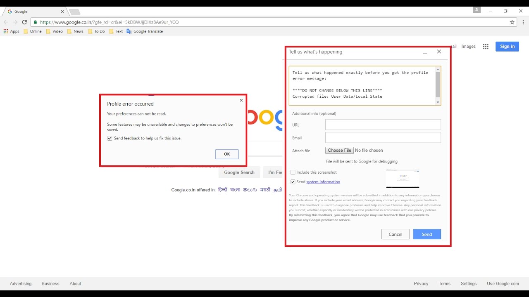Click the forward navigation arrow
529x297 pixels.
pyautogui.click(x=15, y=22)
